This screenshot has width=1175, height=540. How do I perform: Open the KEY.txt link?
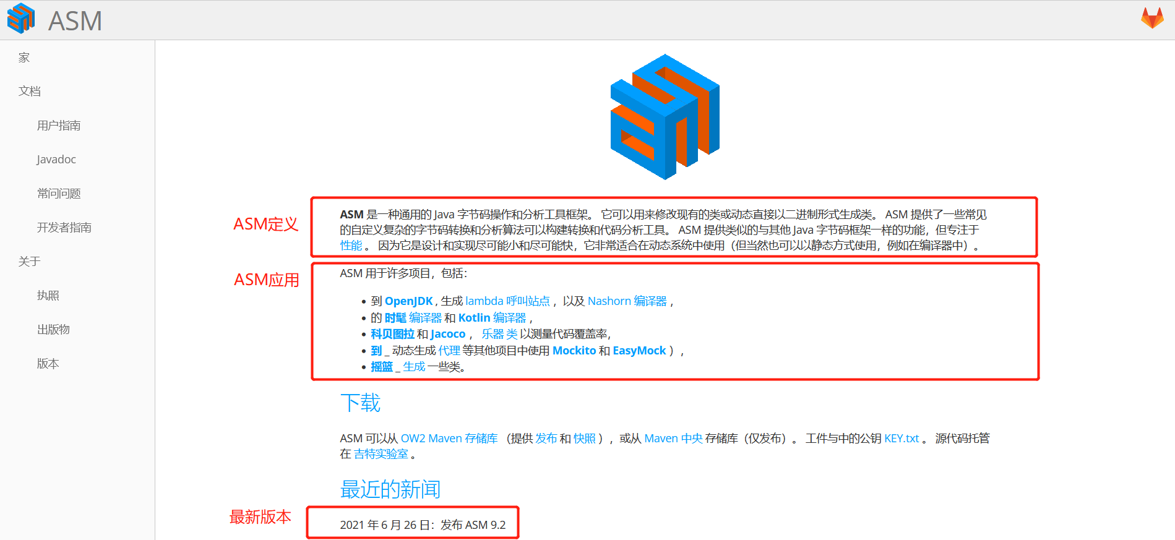902,439
